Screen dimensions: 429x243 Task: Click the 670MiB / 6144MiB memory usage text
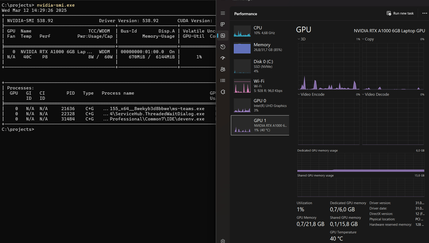point(151,57)
